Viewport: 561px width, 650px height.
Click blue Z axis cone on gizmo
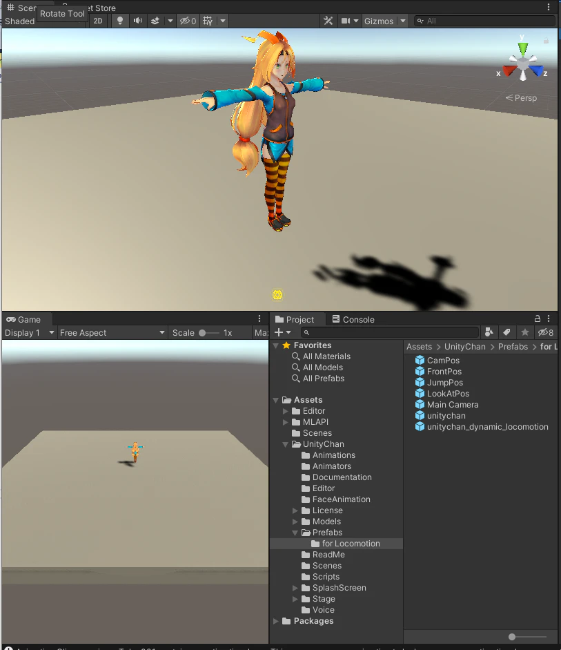click(537, 71)
